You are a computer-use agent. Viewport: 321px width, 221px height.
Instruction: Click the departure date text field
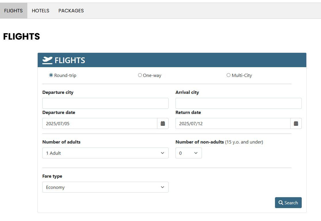100,123
